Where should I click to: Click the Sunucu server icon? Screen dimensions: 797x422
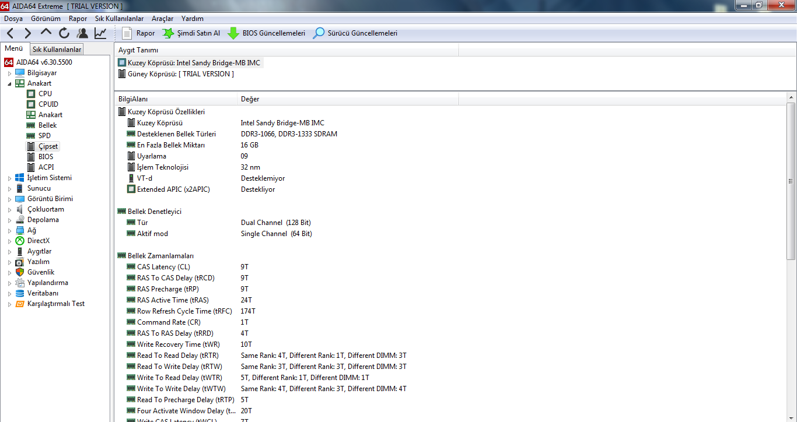tap(20, 188)
